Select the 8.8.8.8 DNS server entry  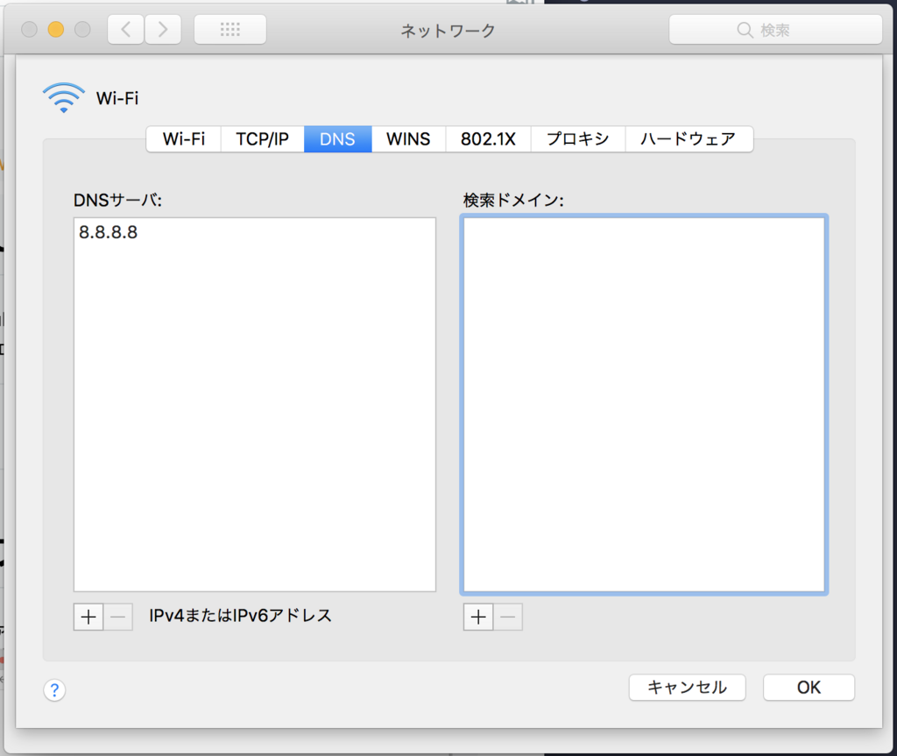coord(255,232)
